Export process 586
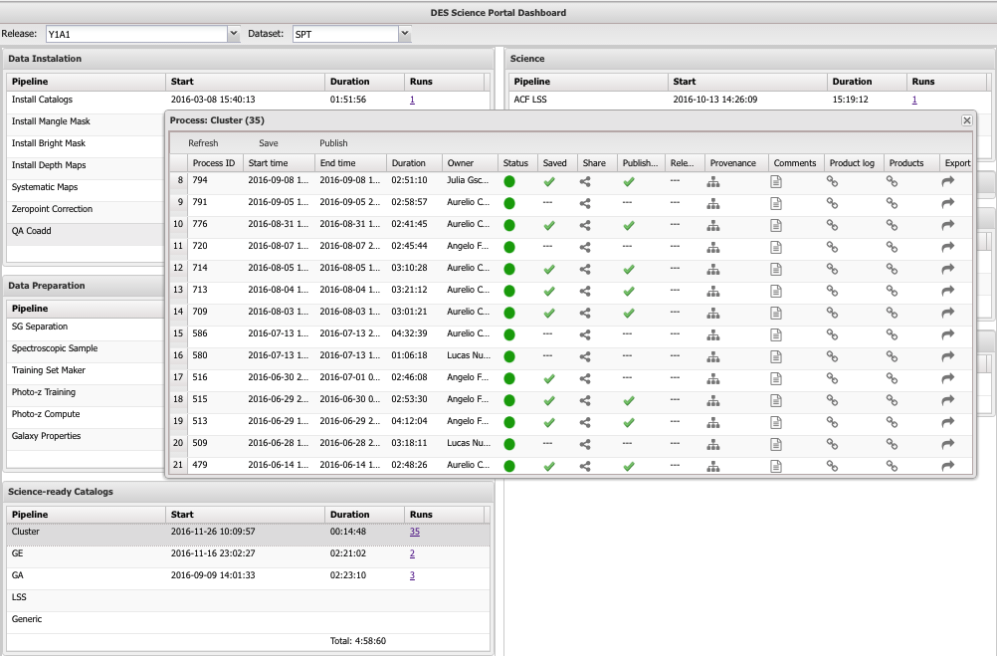997x656 pixels. tap(948, 334)
